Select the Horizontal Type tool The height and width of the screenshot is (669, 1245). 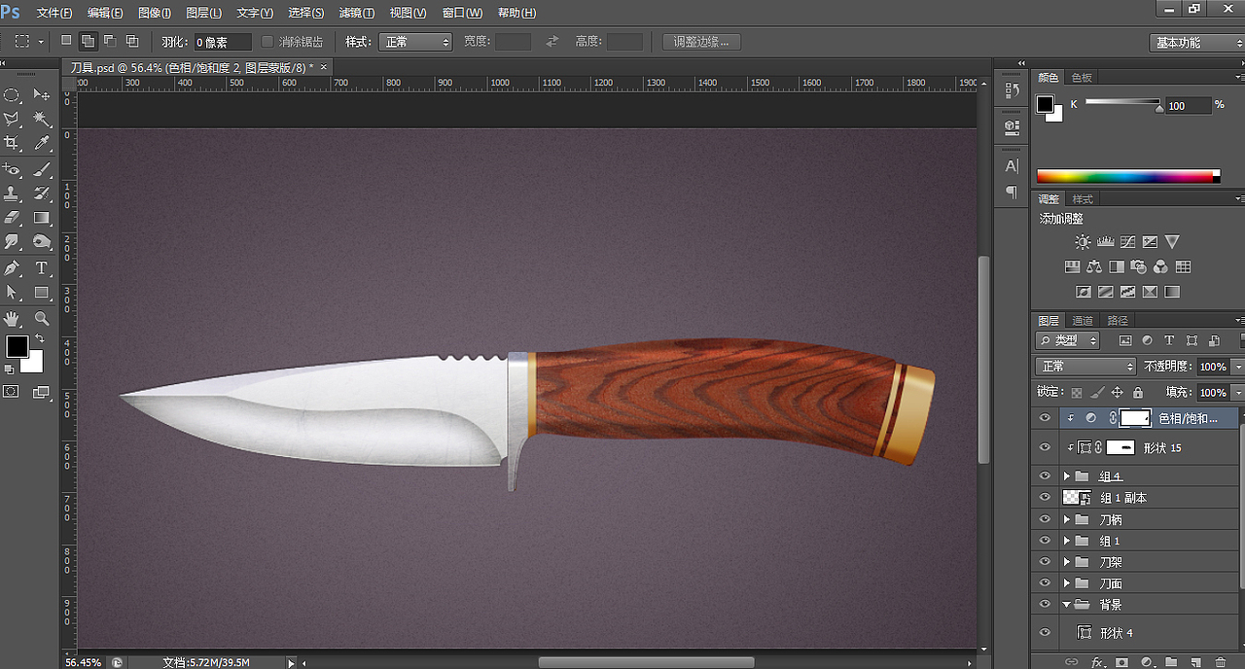point(42,268)
